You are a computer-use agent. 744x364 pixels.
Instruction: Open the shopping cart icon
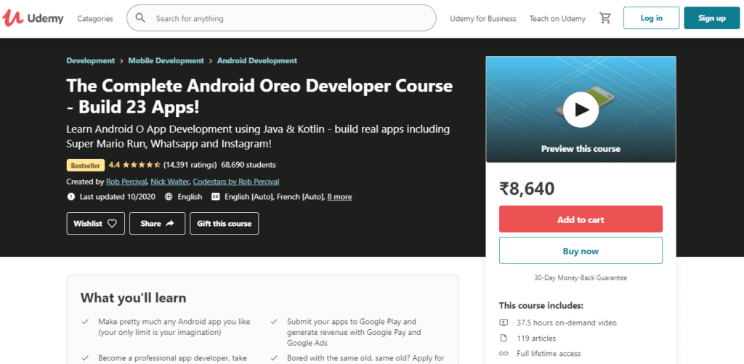click(x=605, y=18)
